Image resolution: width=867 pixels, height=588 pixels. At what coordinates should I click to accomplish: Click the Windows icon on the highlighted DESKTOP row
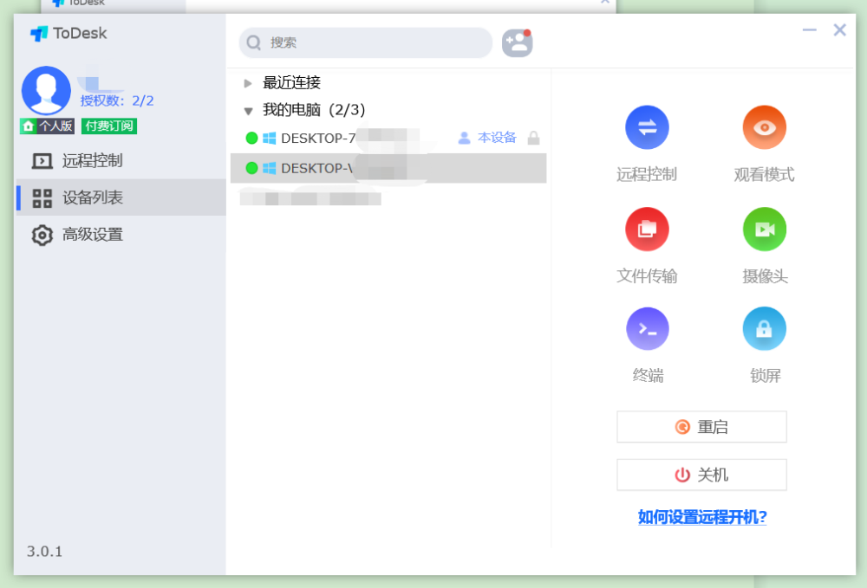pos(270,168)
